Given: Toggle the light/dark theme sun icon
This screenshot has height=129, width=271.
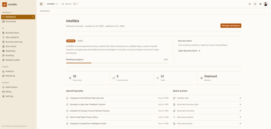Looking at the screenshot, I should (255, 4).
